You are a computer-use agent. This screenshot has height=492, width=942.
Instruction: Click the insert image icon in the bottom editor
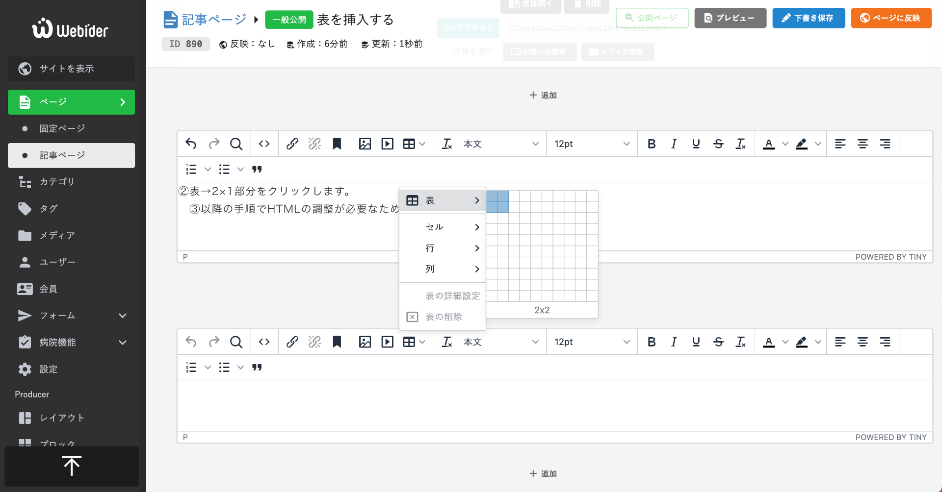point(365,342)
